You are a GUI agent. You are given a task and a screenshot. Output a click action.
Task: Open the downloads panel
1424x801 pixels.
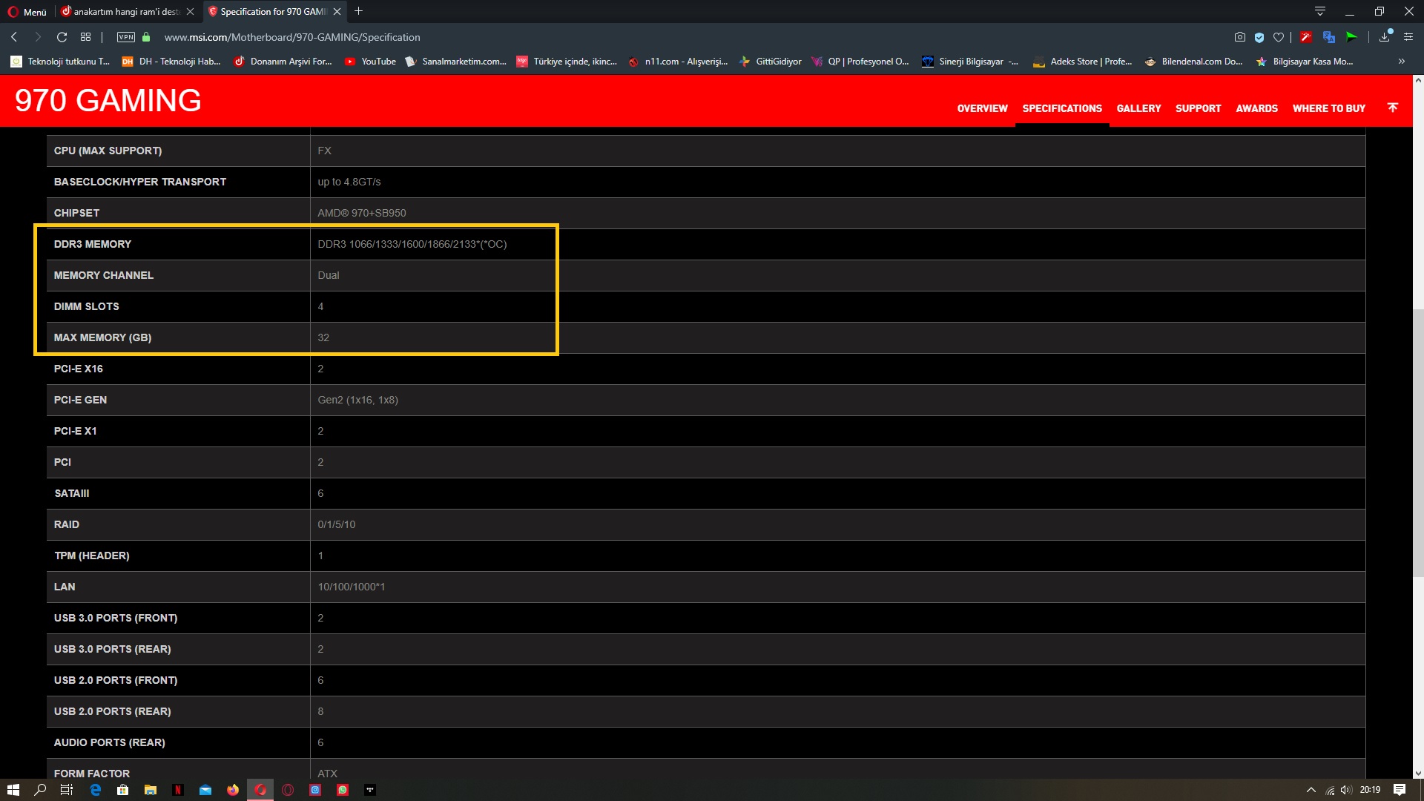[x=1385, y=37]
